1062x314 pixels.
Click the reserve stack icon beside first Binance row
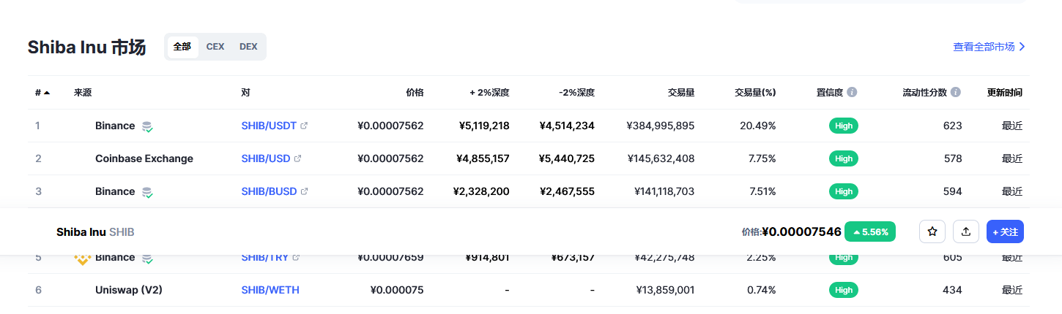coord(147,126)
